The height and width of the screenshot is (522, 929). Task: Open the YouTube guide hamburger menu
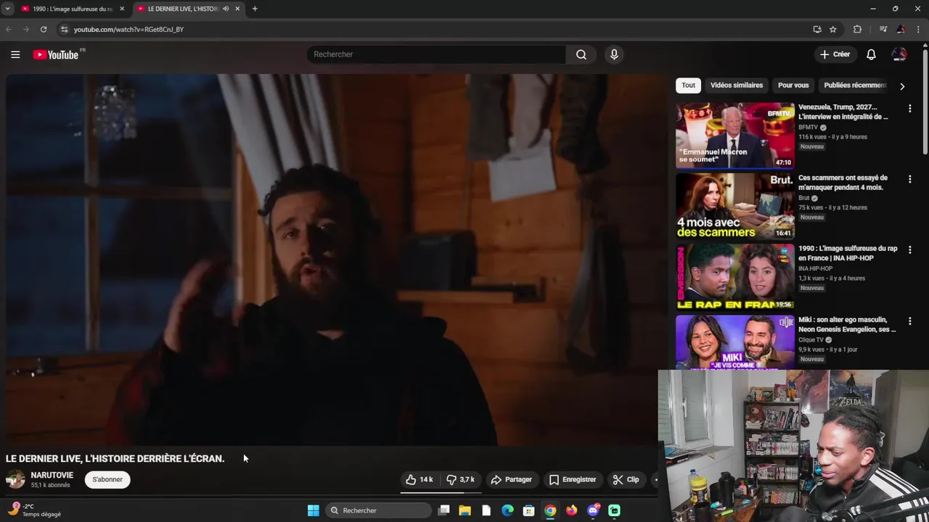(x=15, y=54)
